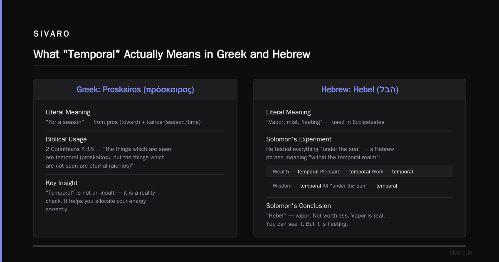The image size is (499, 262).
Task: Click line "are temporal (proskairos), but the things which"
Action: tap(105, 158)
